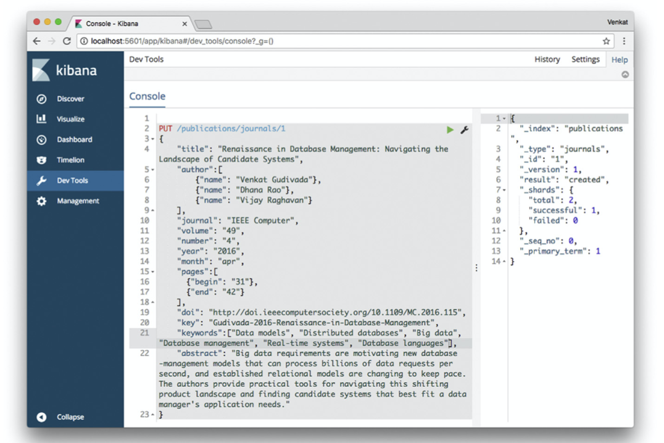The image size is (664, 443).
Task: Click the "journal": "IEEE Computer" line
Action: pos(238,221)
